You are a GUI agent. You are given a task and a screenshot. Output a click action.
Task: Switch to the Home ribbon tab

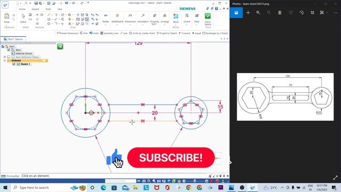pos(22,9)
